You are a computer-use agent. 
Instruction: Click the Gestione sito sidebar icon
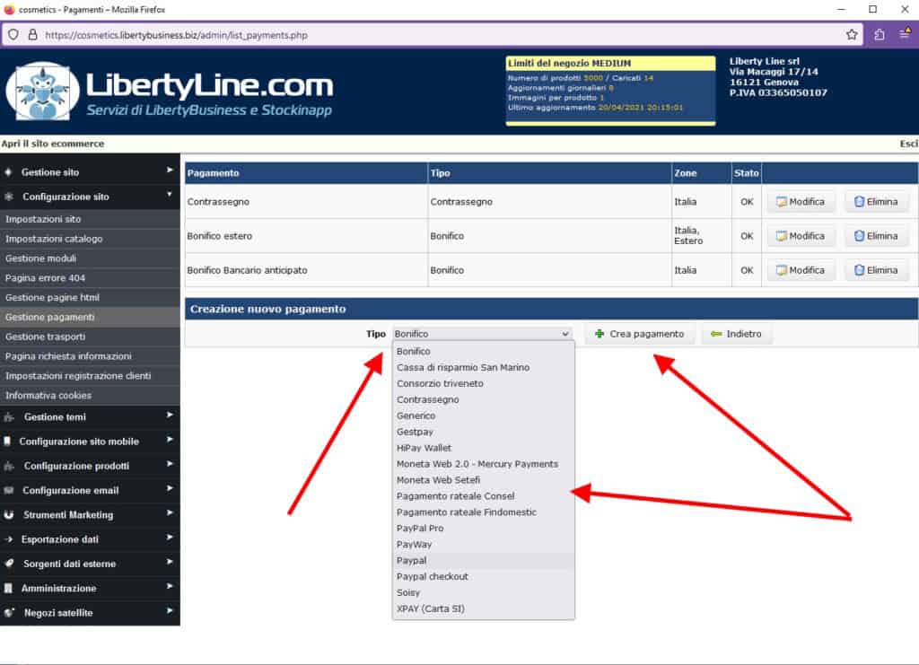click(8, 172)
